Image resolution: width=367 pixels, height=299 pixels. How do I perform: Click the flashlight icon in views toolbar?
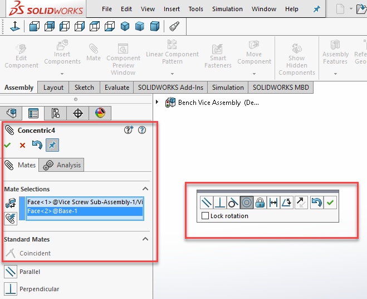(174, 26)
